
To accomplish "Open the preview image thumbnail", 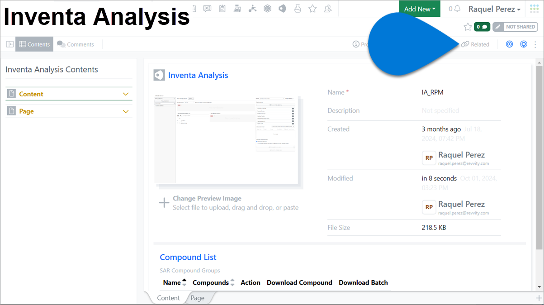I will 227,139.
